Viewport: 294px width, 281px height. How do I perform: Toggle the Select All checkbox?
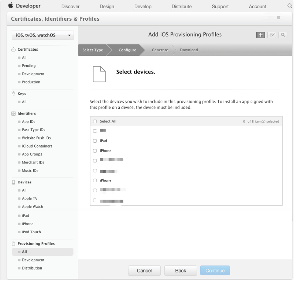pyautogui.click(x=95, y=121)
